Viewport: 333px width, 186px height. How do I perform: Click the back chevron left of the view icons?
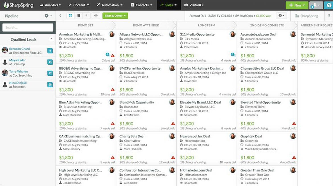[60, 16]
